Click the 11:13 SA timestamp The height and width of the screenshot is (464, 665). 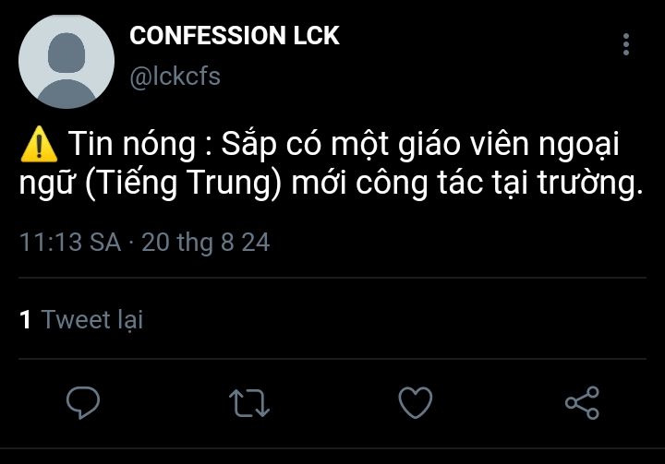click(x=69, y=243)
